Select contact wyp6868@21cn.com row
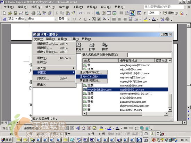The image size is (191, 143). coord(126,90)
